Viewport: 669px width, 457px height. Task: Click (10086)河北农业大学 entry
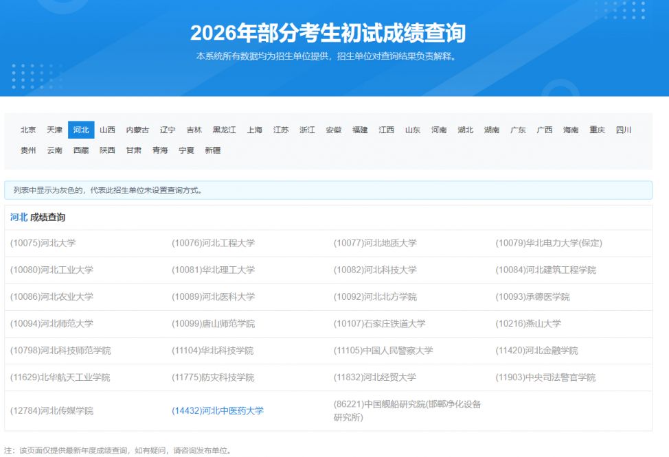pyautogui.click(x=52, y=297)
